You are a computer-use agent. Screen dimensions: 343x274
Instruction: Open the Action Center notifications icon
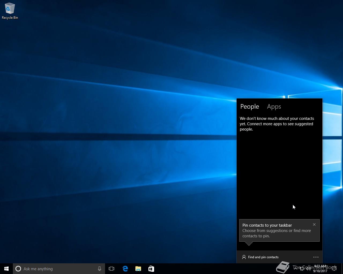point(334,269)
